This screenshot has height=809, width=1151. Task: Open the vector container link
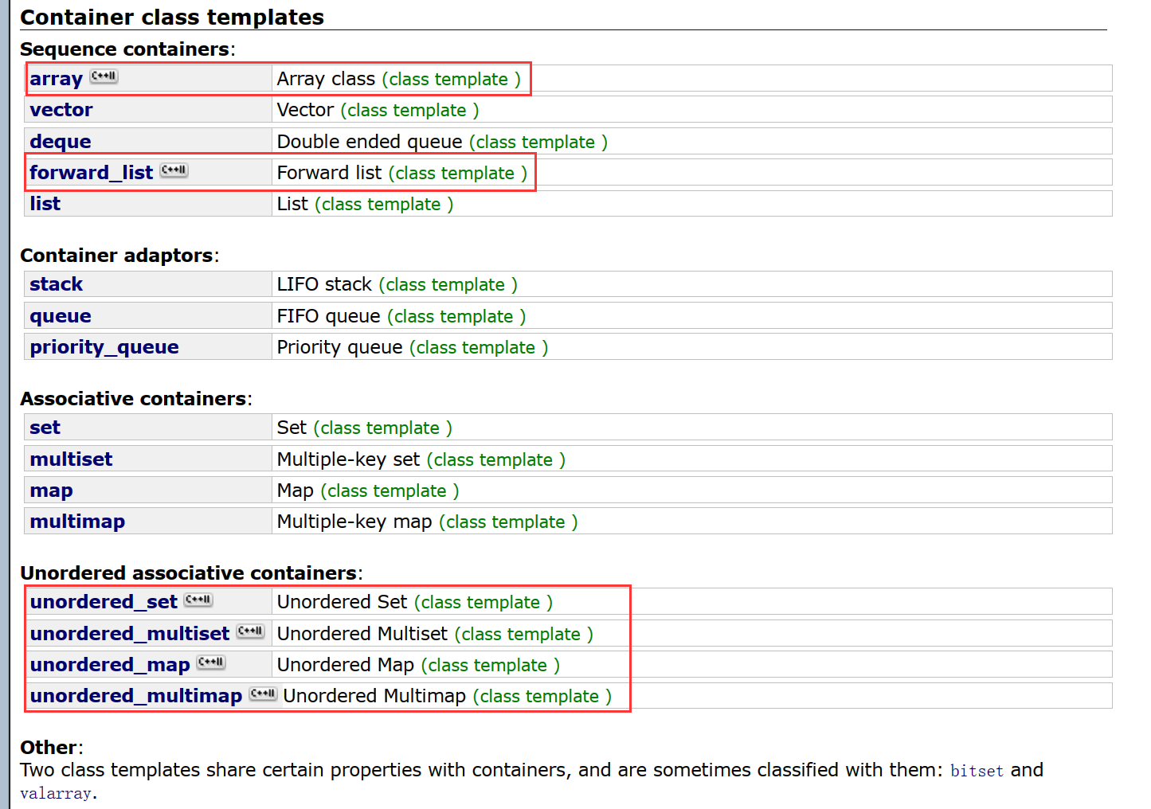[61, 110]
